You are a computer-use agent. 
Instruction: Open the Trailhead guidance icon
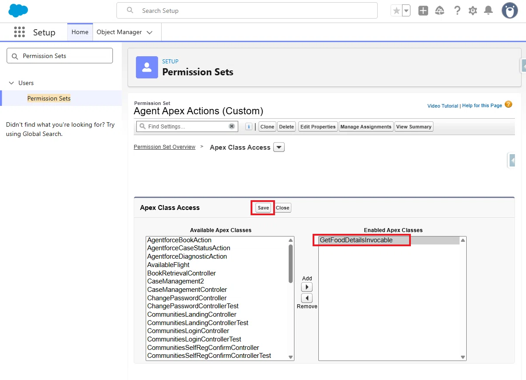[x=440, y=11]
